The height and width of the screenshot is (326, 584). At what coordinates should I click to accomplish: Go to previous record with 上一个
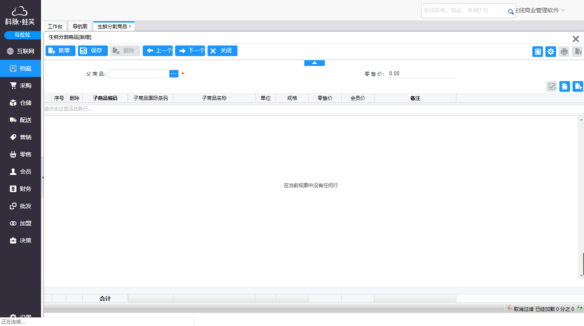point(157,51)
